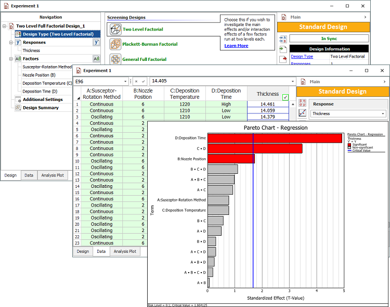Click the add response icon beside Responses
Screen dimensions: 390x307
[96, 43]
